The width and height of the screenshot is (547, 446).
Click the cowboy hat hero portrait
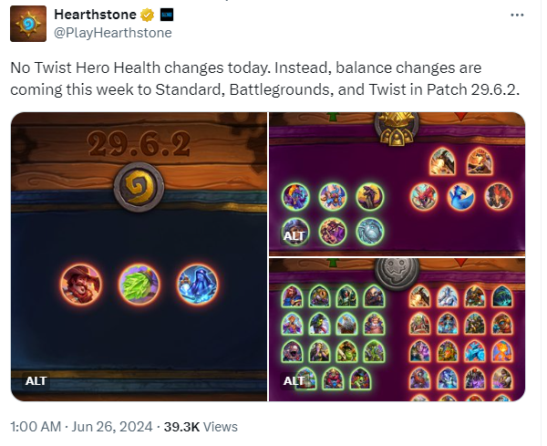tap(81, 284)
